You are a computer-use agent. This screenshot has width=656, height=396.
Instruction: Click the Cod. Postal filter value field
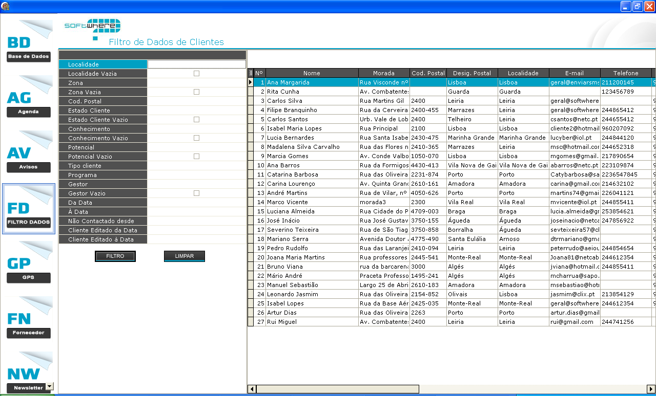(x=197, y=101)
